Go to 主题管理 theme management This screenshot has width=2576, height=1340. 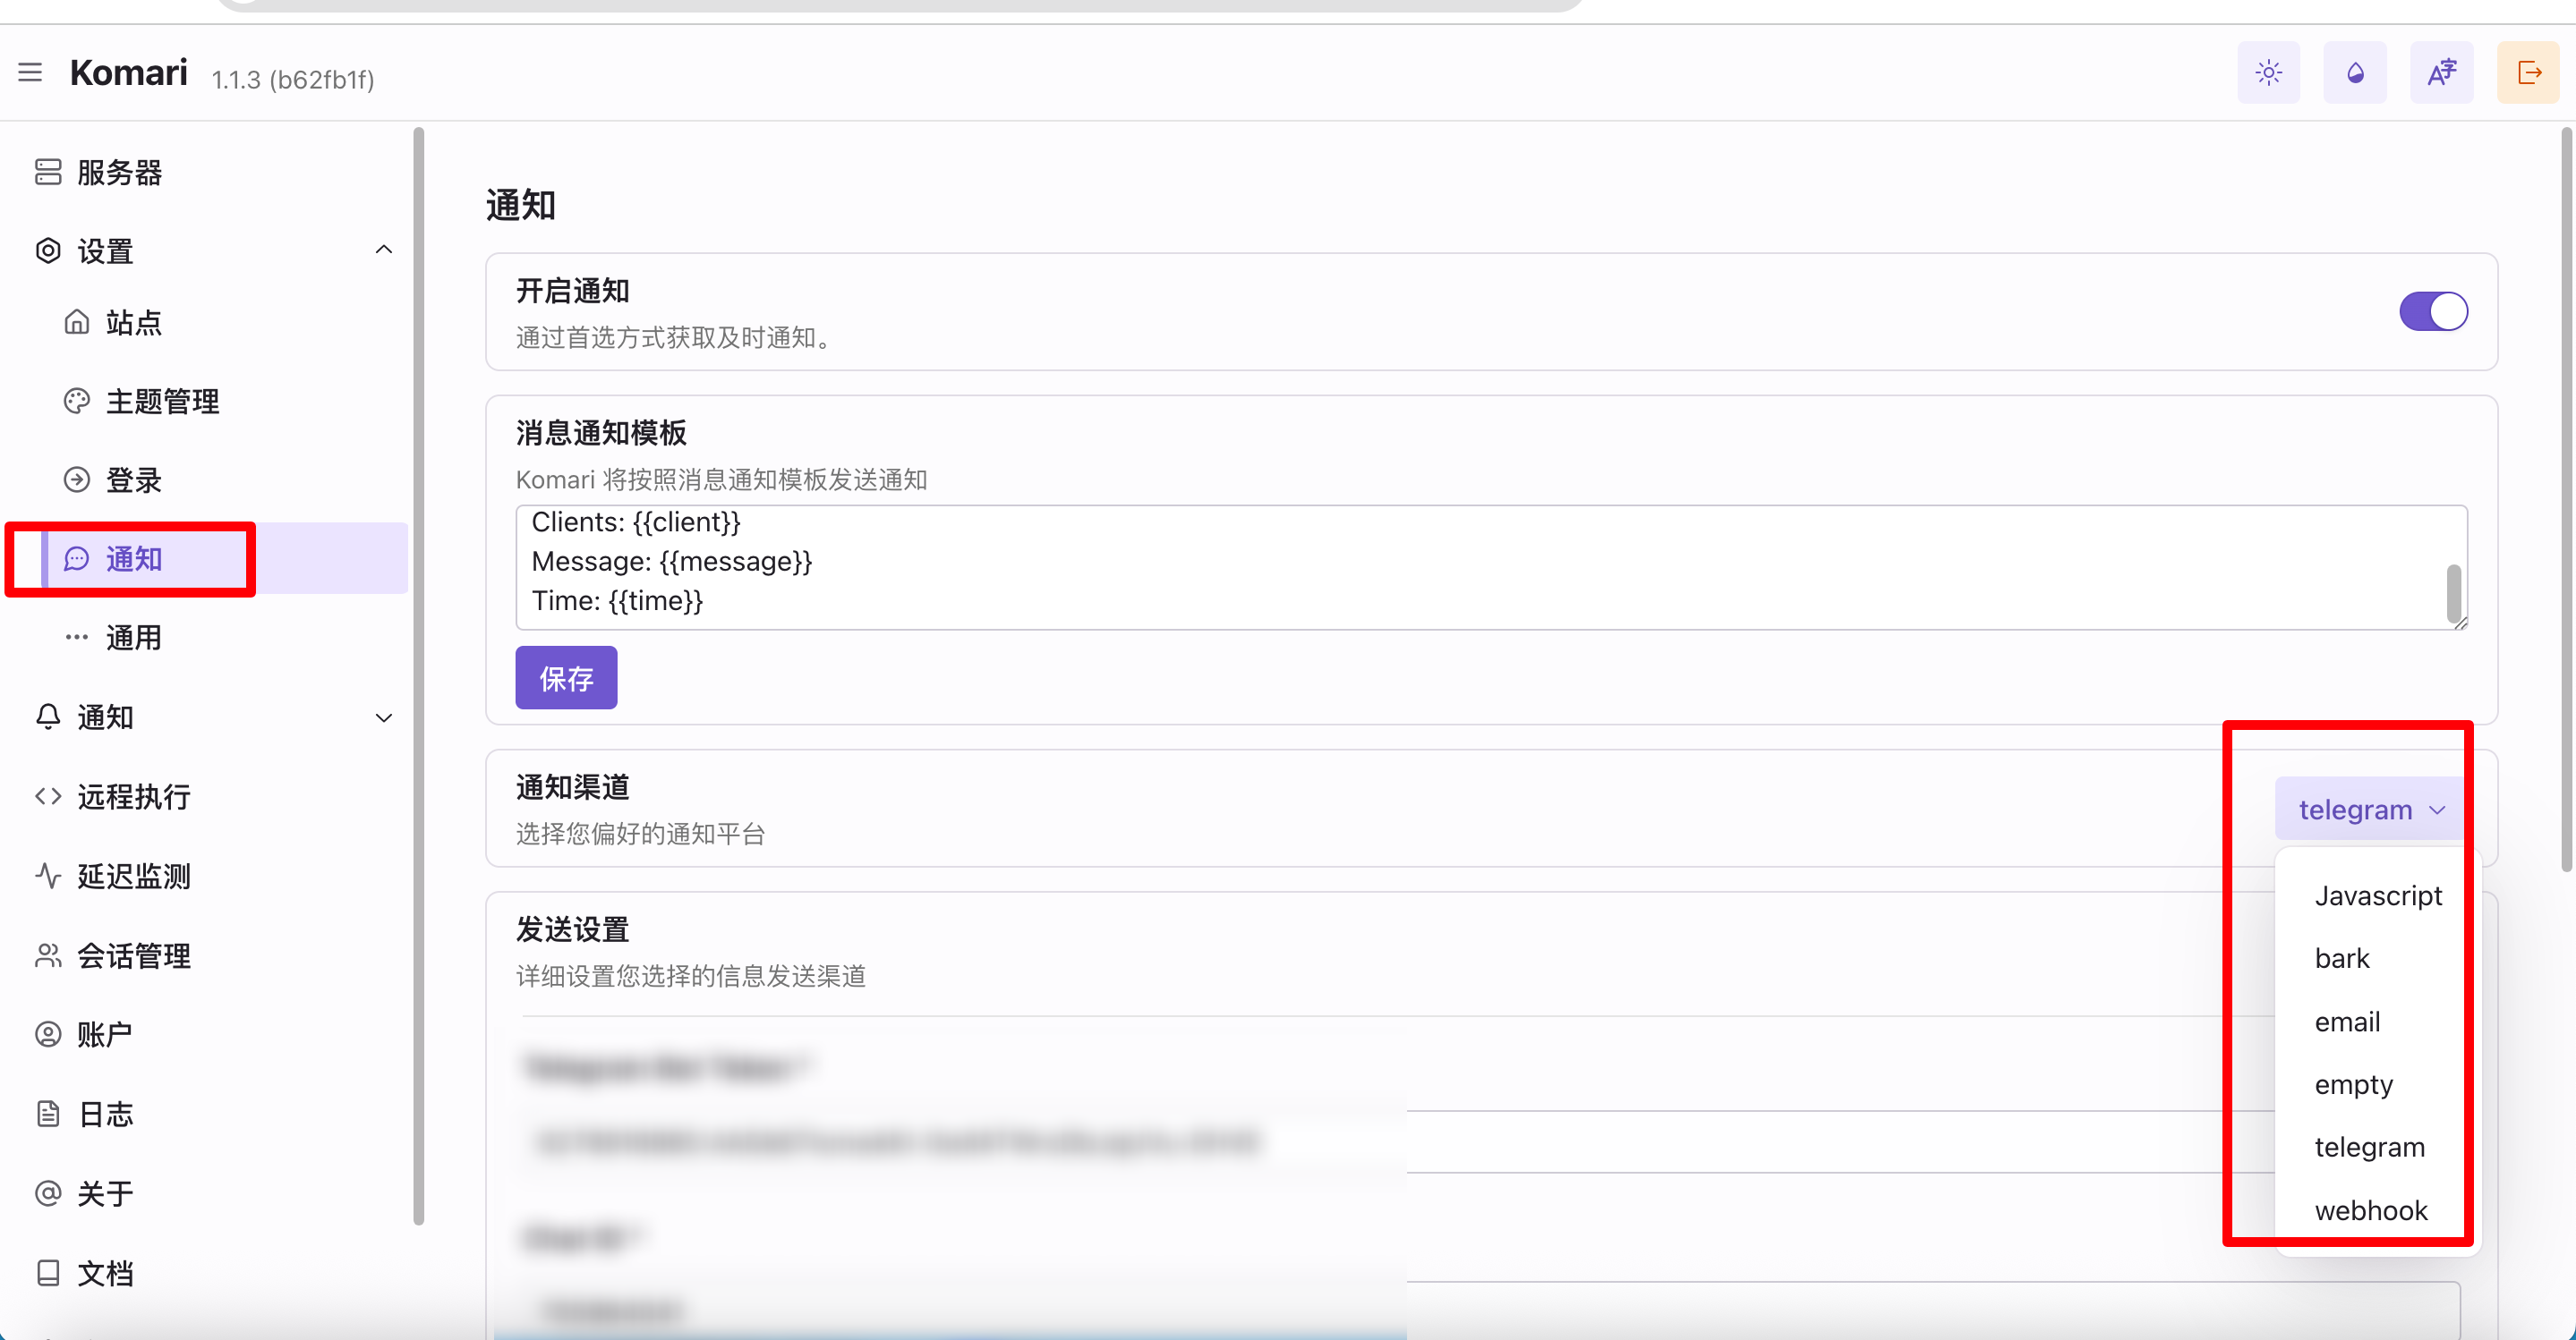[162, 401]
